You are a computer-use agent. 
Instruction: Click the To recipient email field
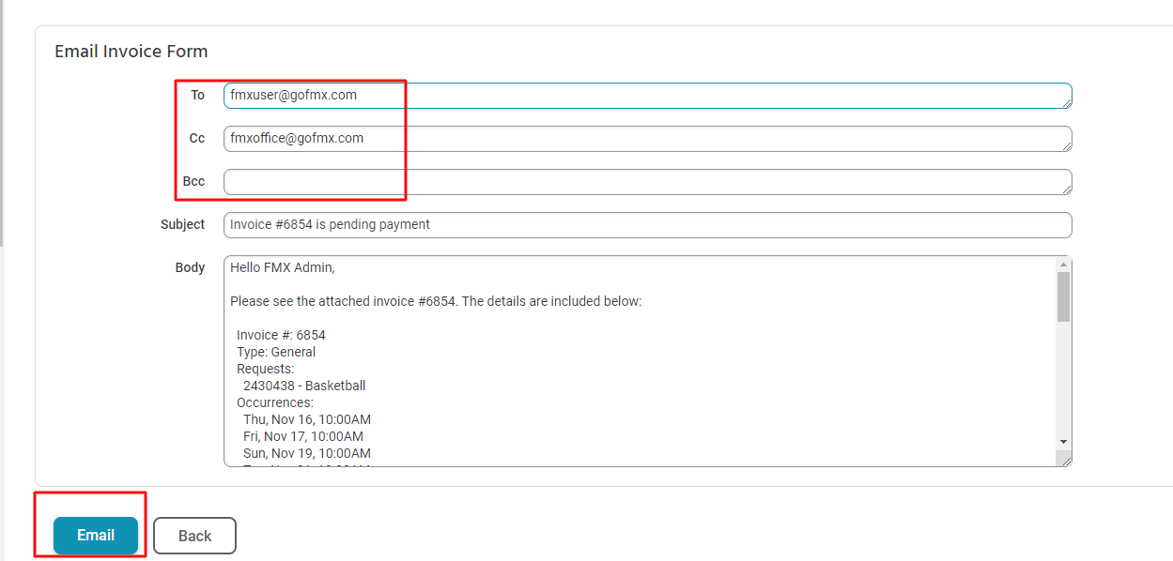pyautogui.click(x=646, y=96)
